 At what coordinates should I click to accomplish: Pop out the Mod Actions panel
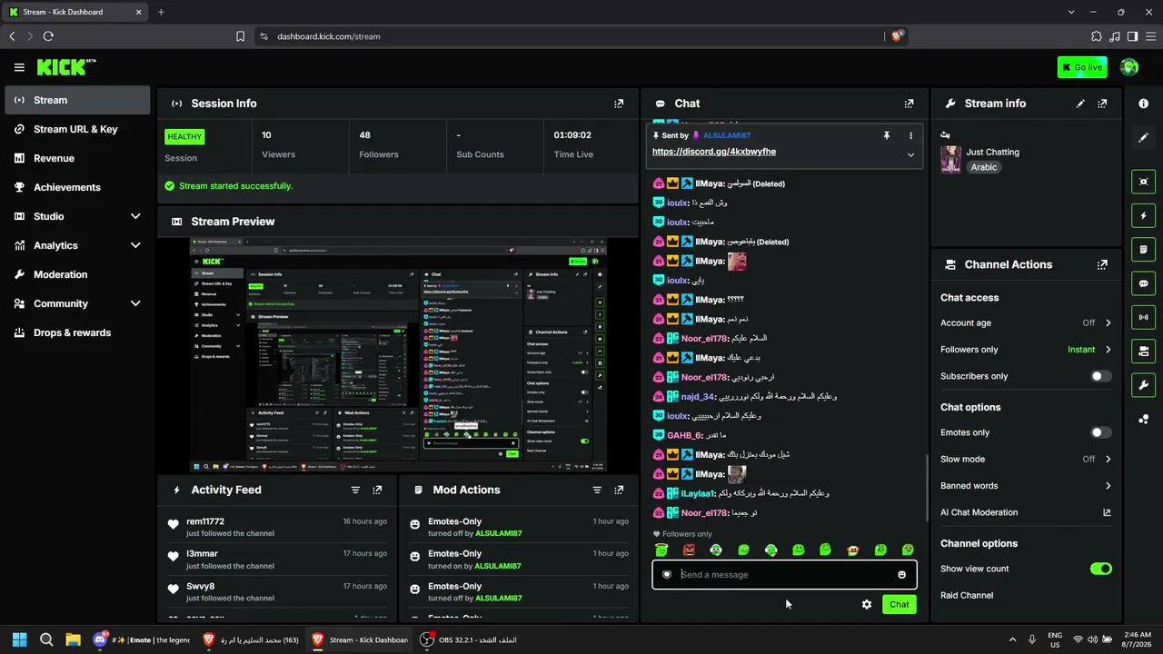tap(619, 490)
